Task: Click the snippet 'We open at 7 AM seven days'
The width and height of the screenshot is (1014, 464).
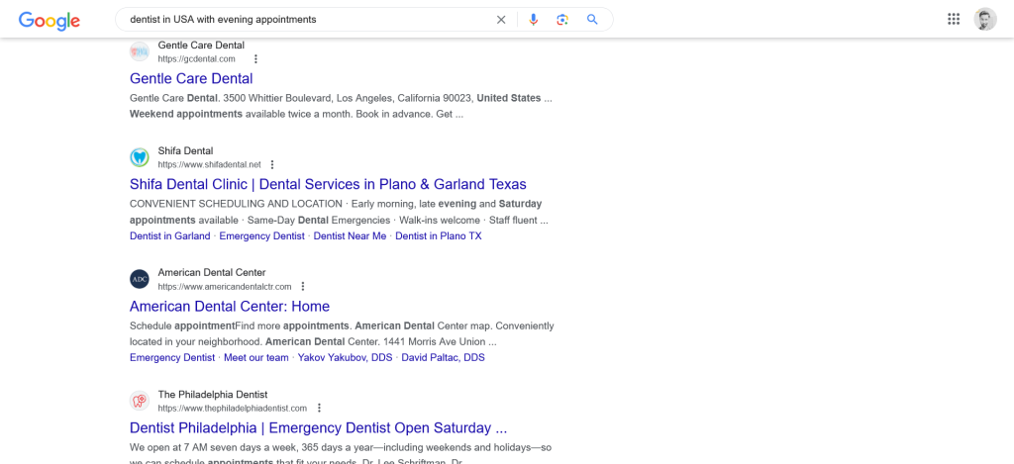Action: coord(341,455)
